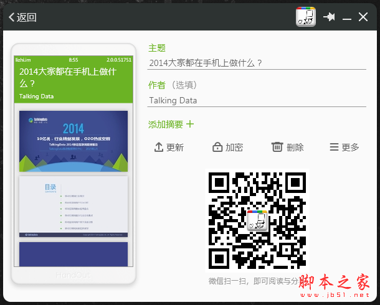Click 微信扫一扫 caption text
The height and width of the screenshot is (305, 380).
tap(254, 281)
